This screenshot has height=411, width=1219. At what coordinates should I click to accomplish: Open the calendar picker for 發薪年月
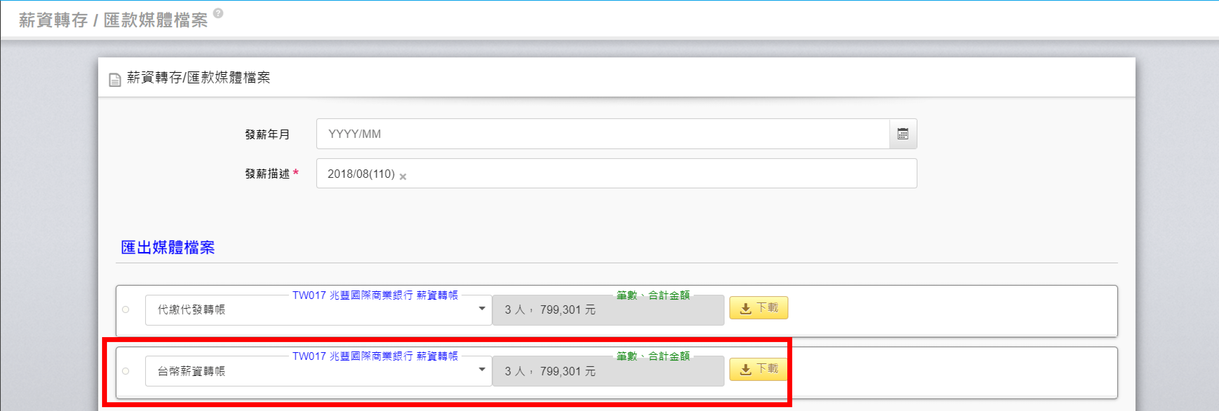(x=902, y=134)
